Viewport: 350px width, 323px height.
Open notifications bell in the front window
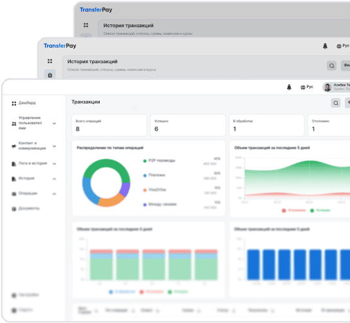click(289, 87)
